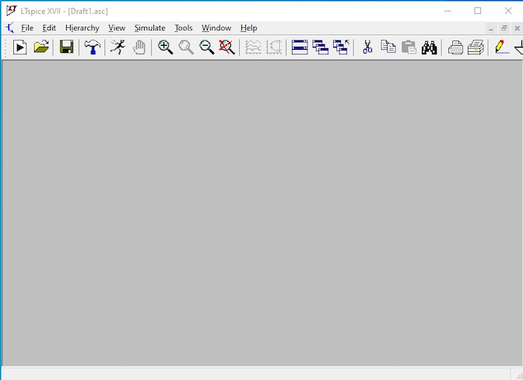This screenshot has width=523, height=380.
Task: Open the File menu
Action: click(27, 28)
